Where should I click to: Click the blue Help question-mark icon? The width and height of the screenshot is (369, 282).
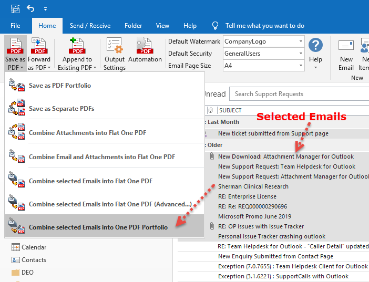point(315,45)
